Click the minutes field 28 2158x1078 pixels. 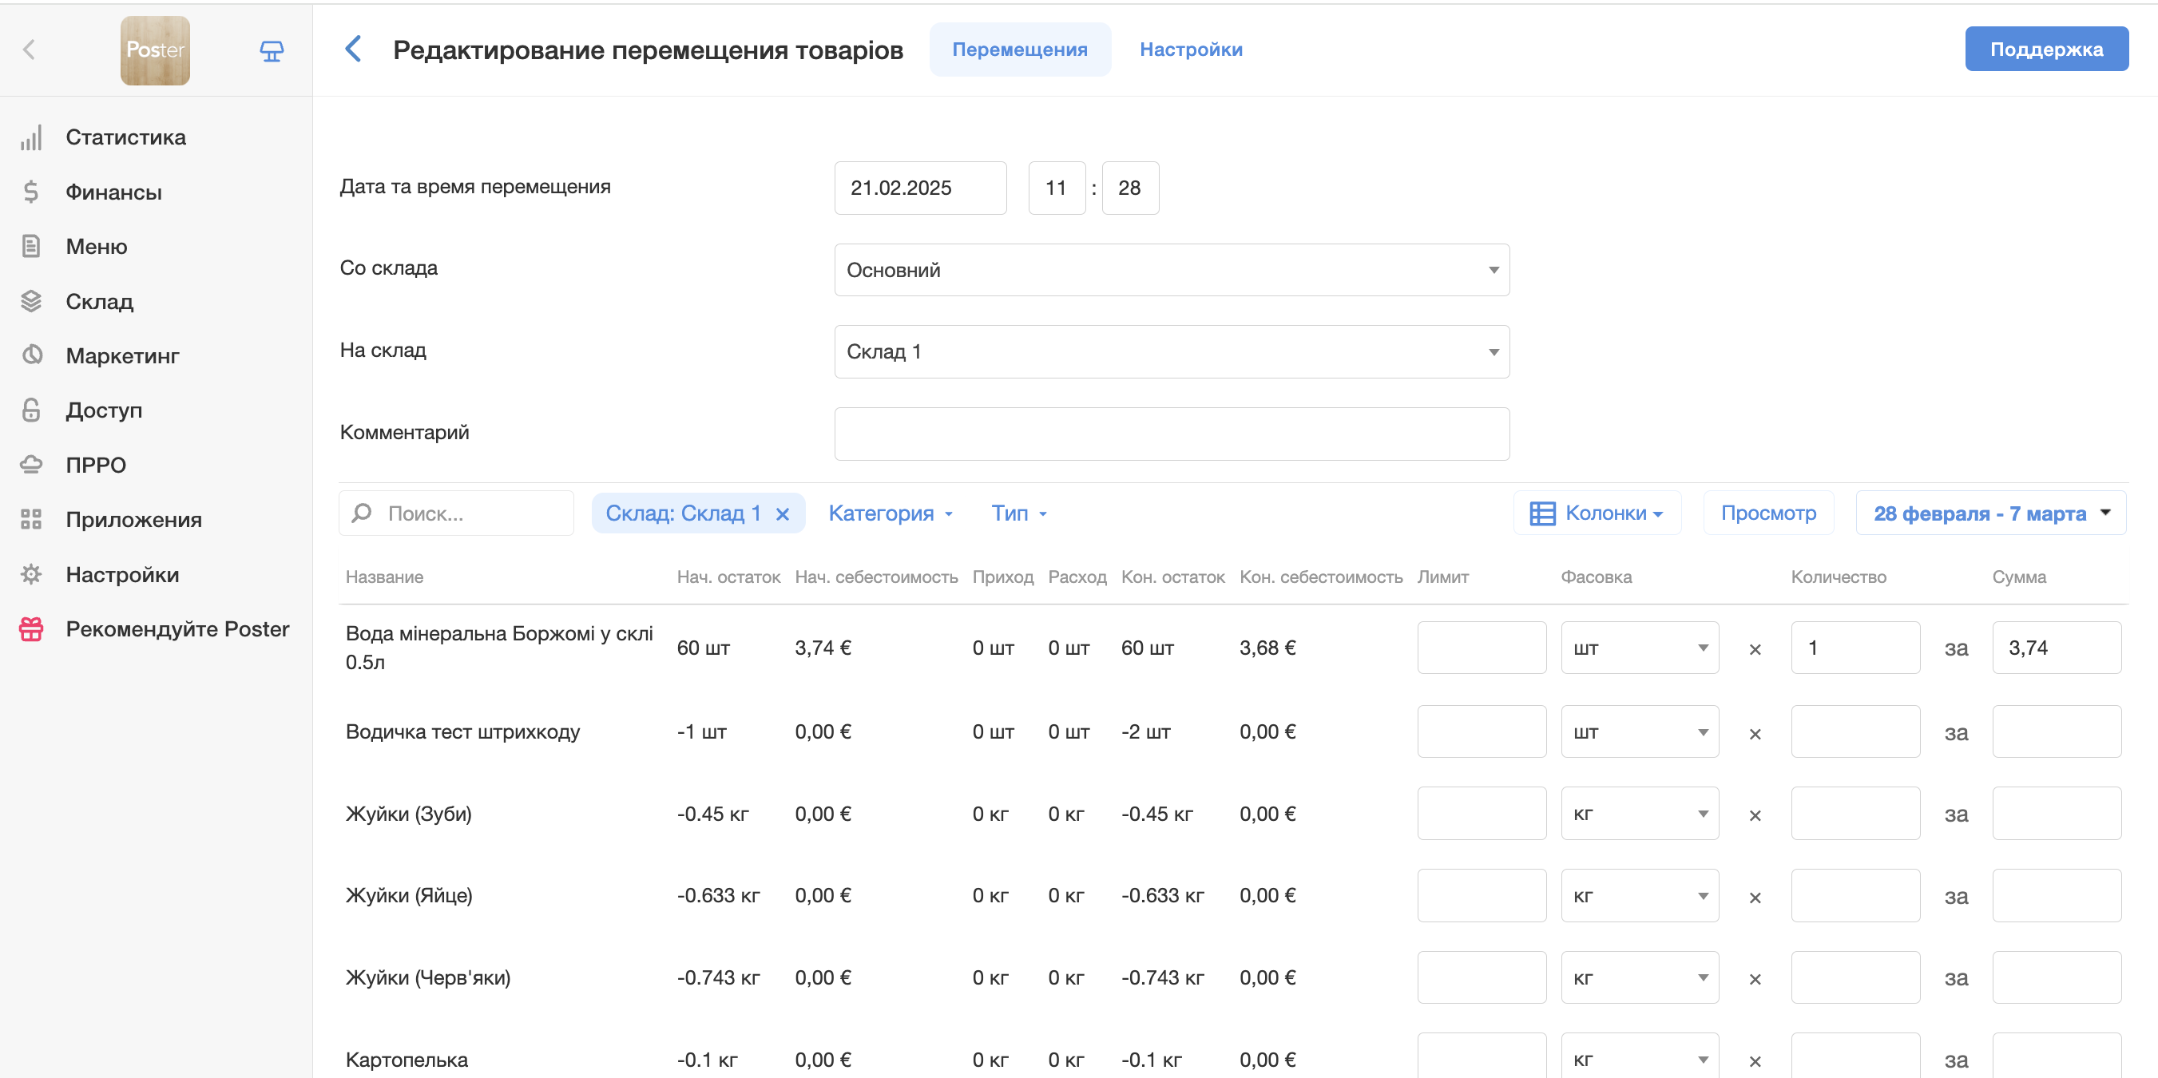1130,188
